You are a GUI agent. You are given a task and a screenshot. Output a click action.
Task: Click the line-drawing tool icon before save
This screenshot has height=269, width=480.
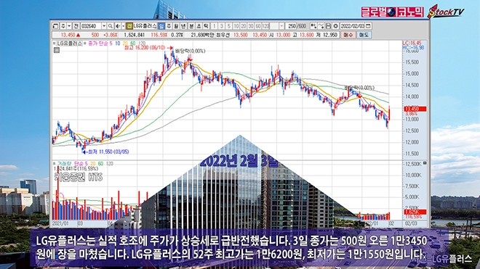[321, 26]
